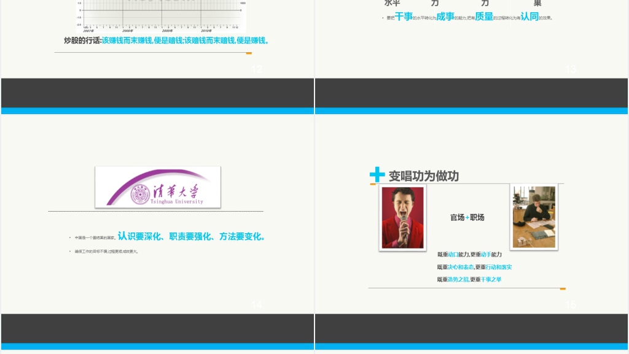
Task: Click the highlighted 干事 word on slide 13
Action: pos(405,17)
